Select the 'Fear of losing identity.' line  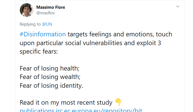point(51,85)
